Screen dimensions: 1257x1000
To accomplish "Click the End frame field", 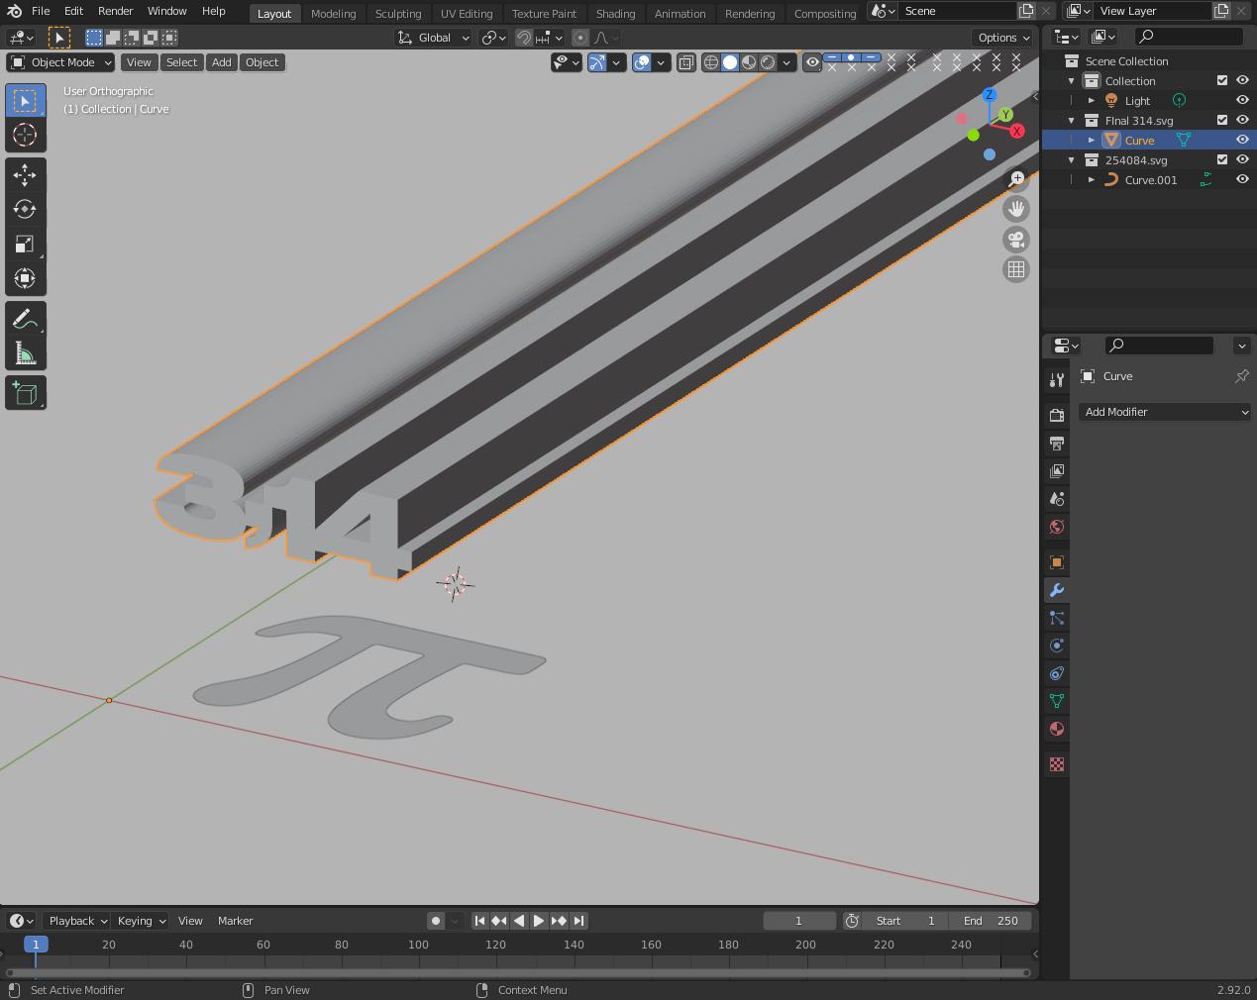I will pos(993,921).
